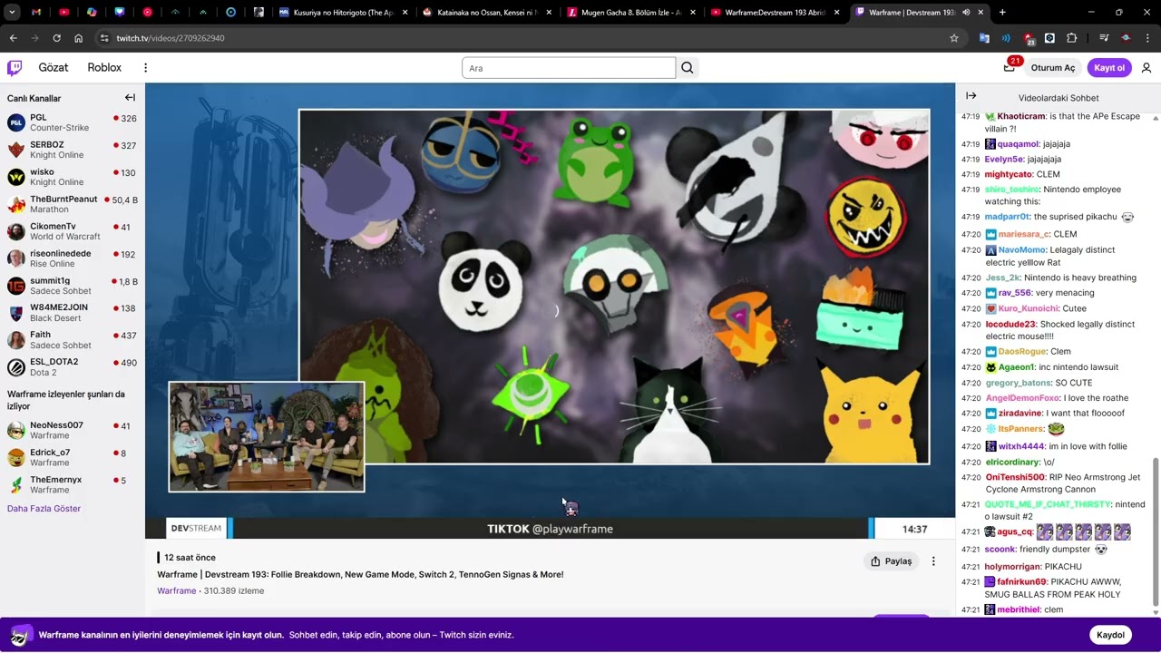The height and width of the screenshot is (653, 1161).
Task: Open Khaoticram's username in chat
Action: point(1021,117)
